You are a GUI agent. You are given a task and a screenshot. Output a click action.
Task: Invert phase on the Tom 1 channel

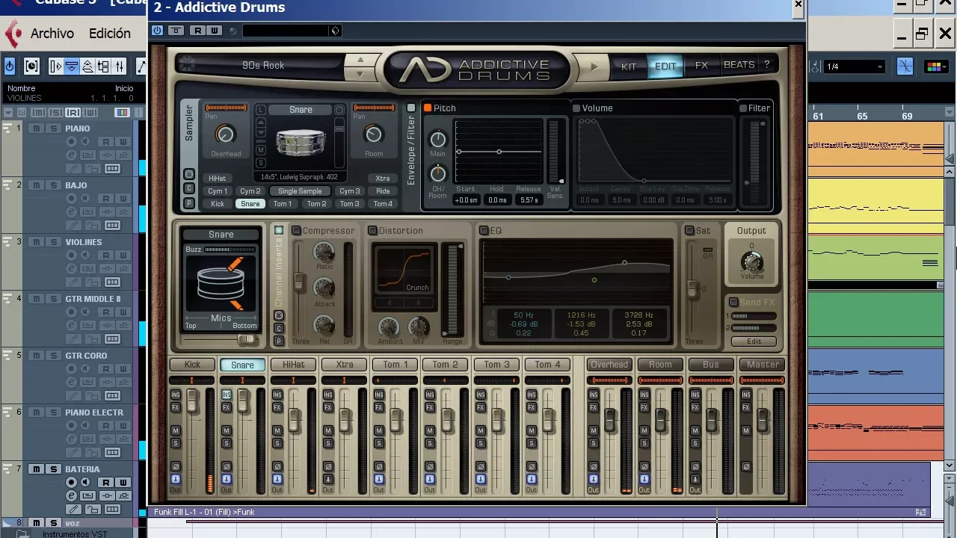(x=379, y=466)
